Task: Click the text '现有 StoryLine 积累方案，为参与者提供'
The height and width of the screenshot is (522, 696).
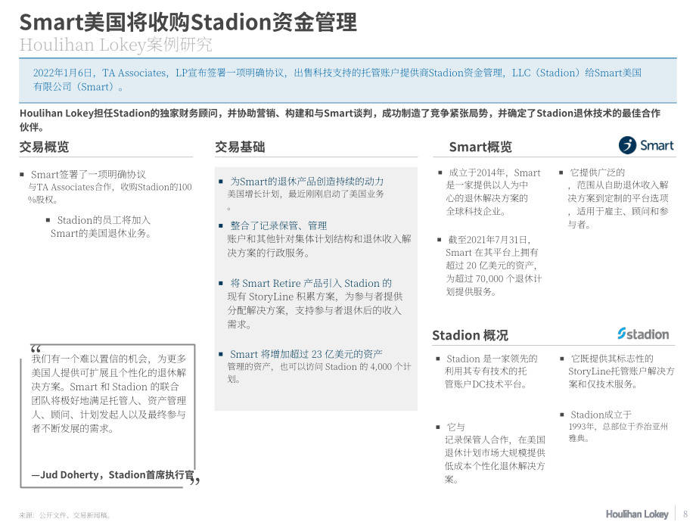Action: 315,297
